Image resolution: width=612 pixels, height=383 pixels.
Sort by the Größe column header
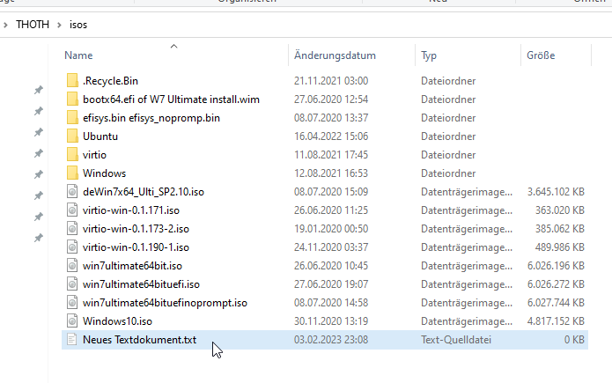(541, 55)
